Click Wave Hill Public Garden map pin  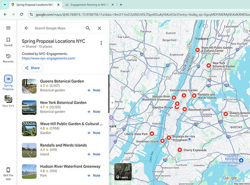(x=197, y=50)
